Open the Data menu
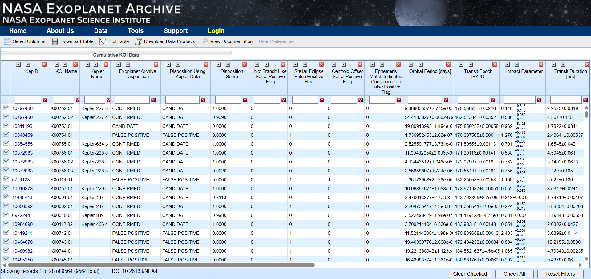 point(100,31)
